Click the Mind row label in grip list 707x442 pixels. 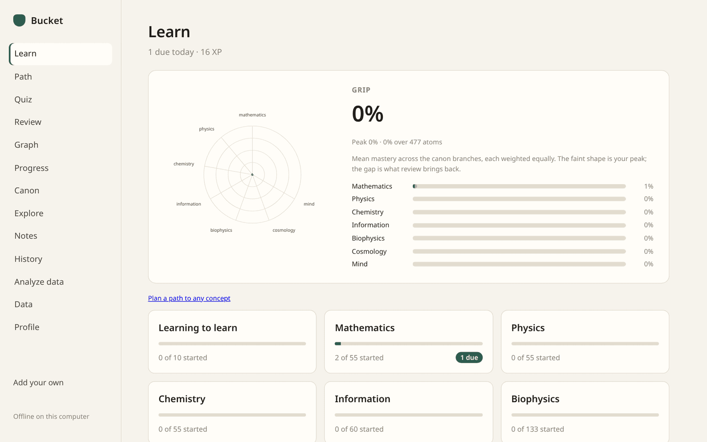[359, 264]
